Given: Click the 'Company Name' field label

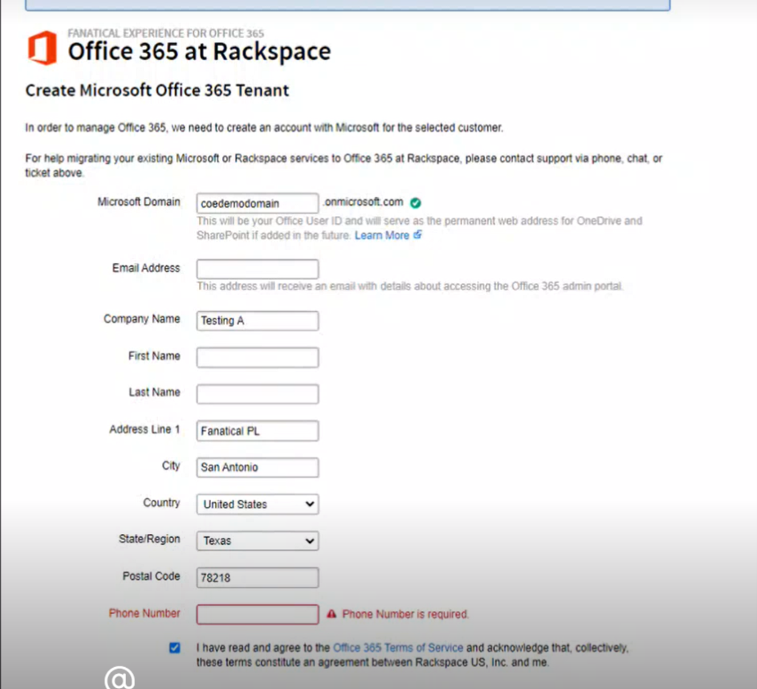Looking at the screenshot, I should pyautogui.click(x=142, y=319).
